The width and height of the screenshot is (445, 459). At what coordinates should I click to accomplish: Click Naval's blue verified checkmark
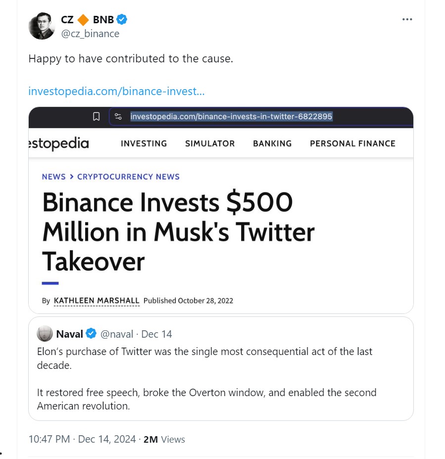[x=91, y=334]
